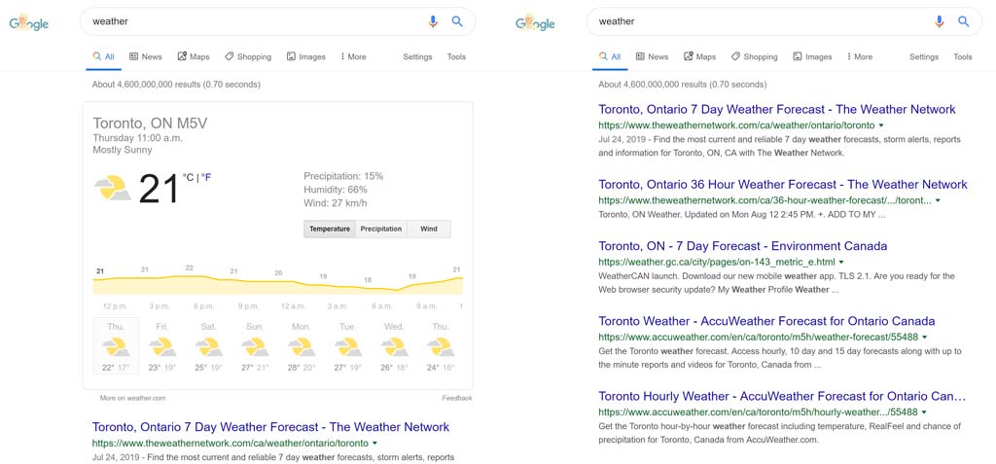Select Thu. forecast icon with 24° 16°
Viewport: 996px width, 464px height.
click(x=441, y=347)
